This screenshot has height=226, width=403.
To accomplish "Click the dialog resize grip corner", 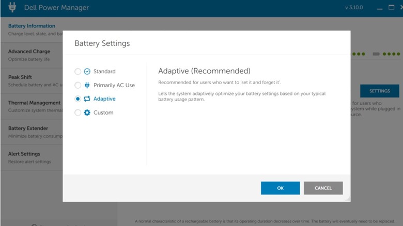I will click(x=348, y=199).
